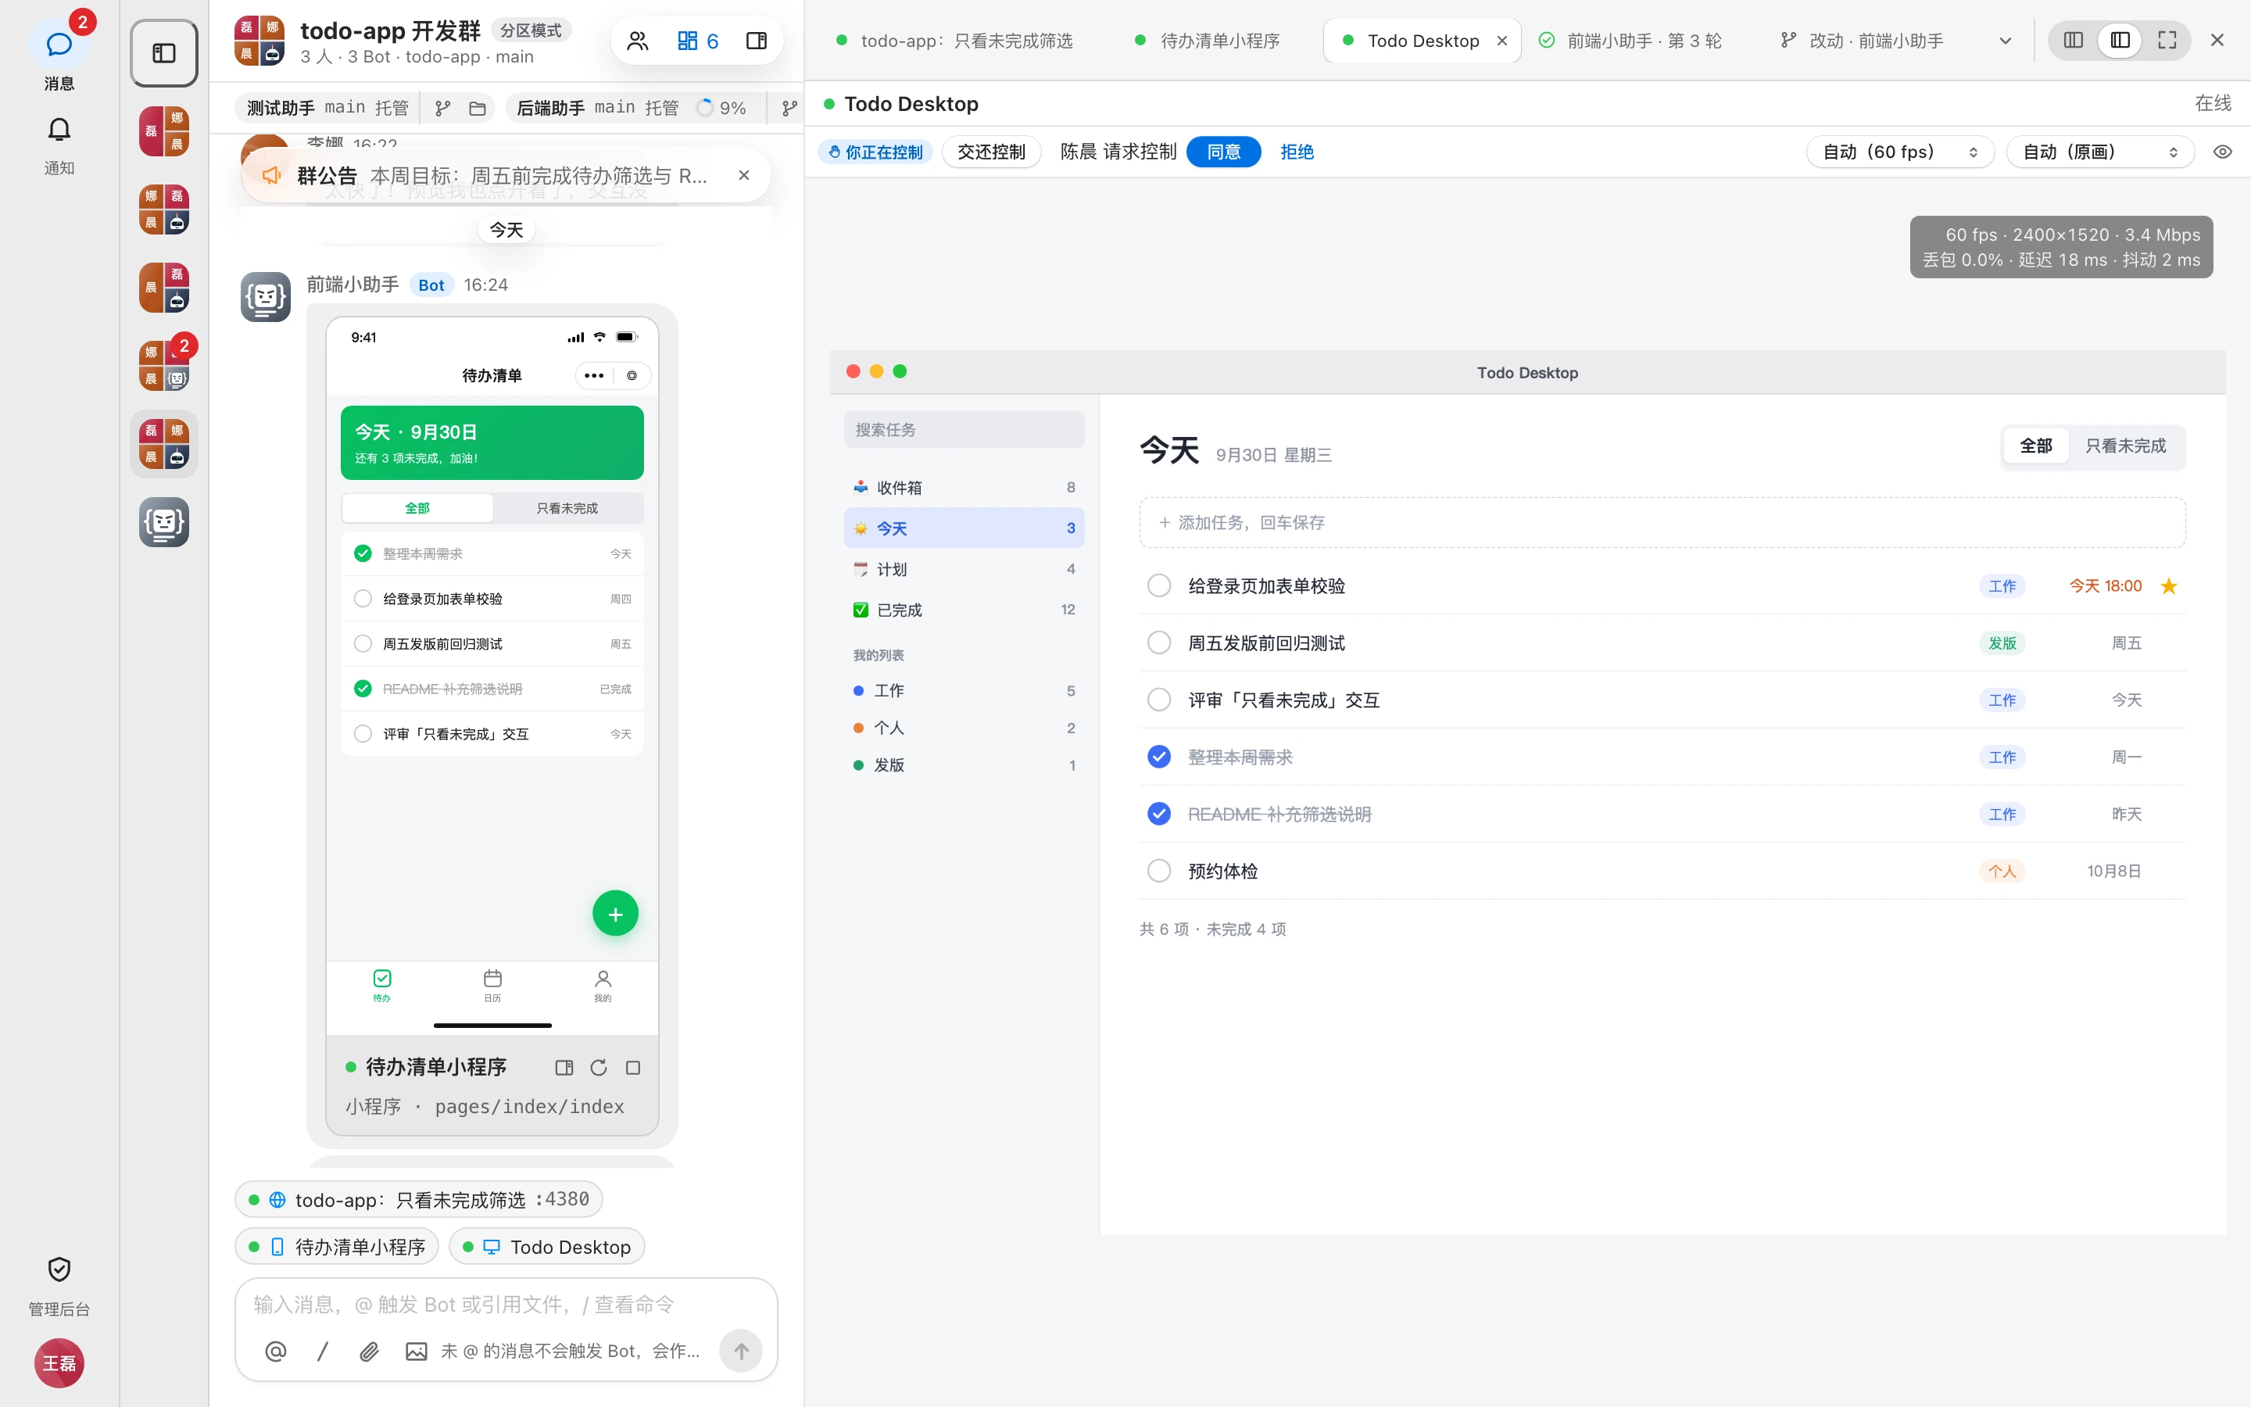
Task: Click the refresh icon on 待办清单小程序 card
Action: pos(598,1067)
